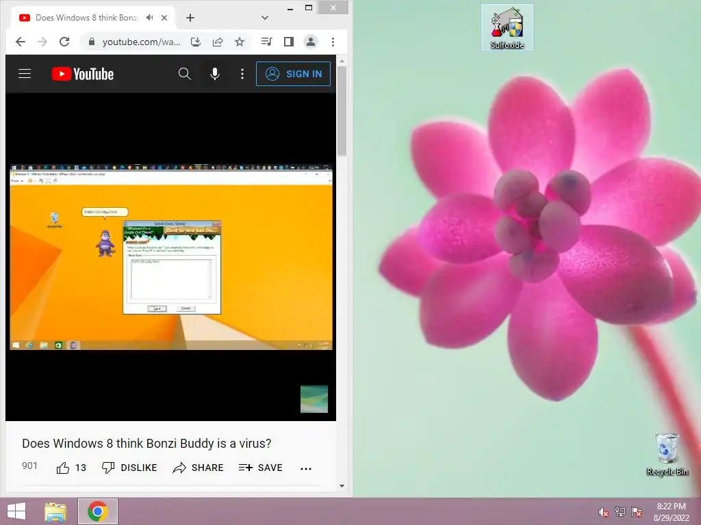Select the Does Windows 8 think Bonzi tab
The height and width of the screenshot is (525, 701).
(x=86, y=18)
